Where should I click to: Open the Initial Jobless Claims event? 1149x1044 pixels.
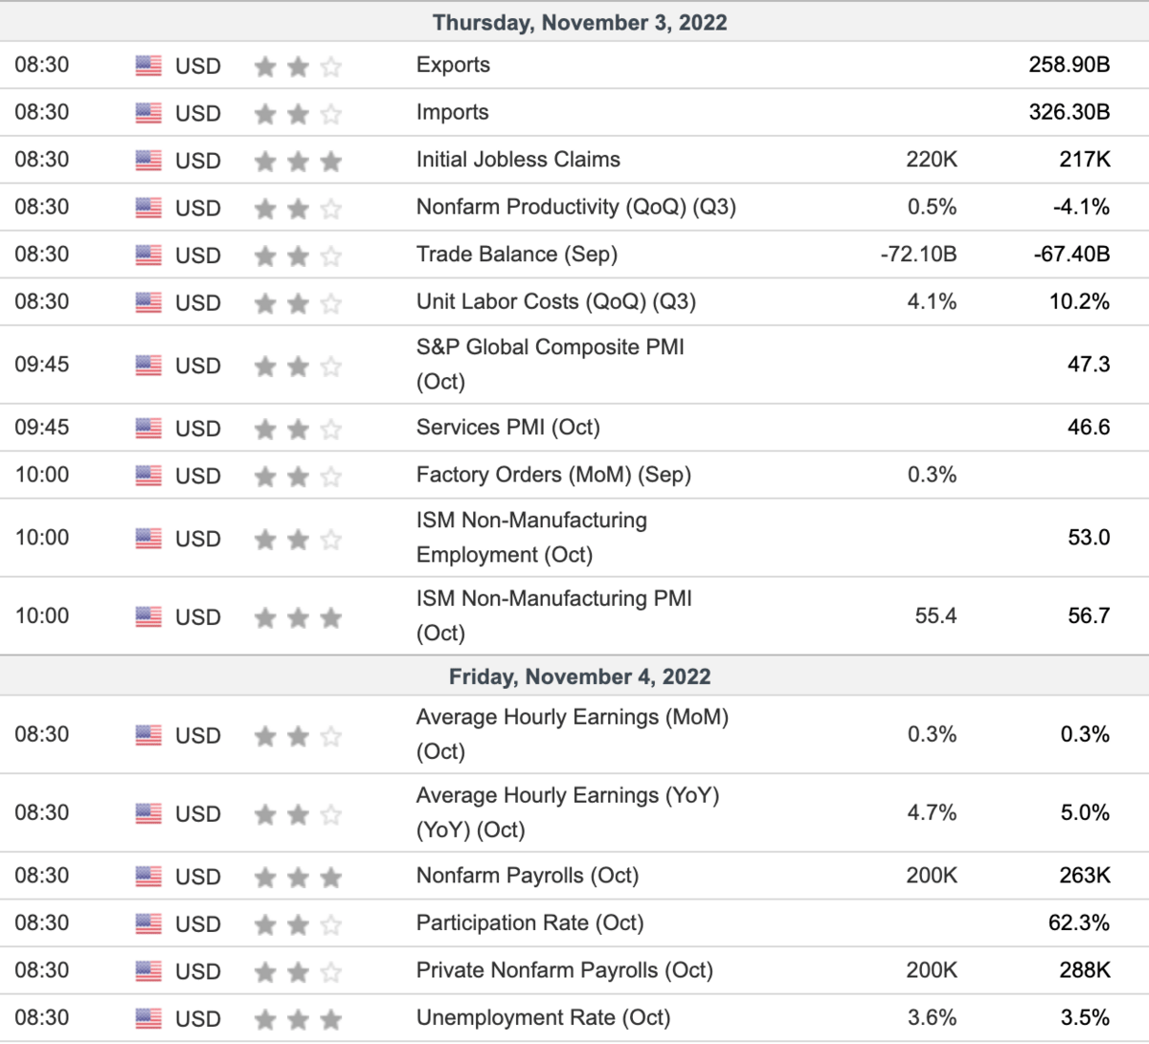pyautogui.click(x=518, y=160)
